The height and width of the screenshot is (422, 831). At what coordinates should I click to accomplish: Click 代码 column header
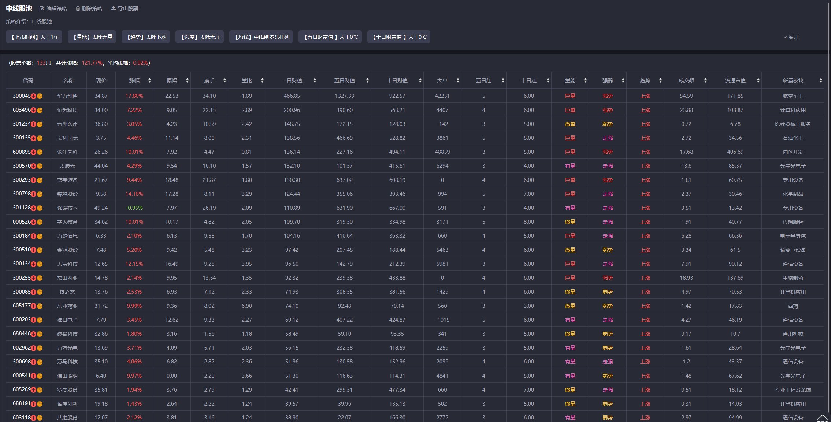pyautogui.click(x=28, y=81)
